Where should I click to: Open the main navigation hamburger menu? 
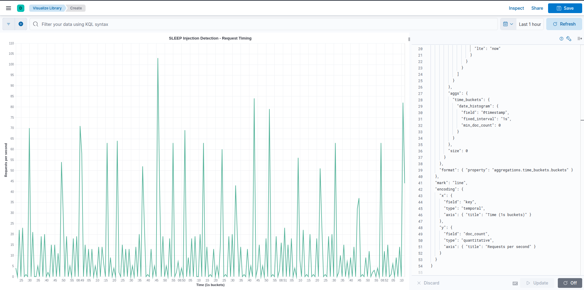tap(9, 8)
